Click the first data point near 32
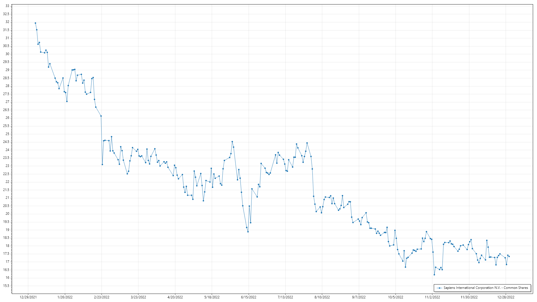 click(x=35, y=23)
